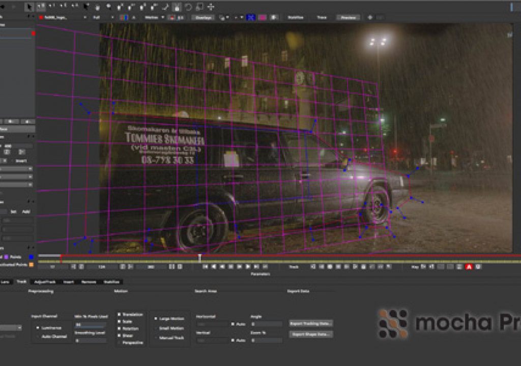Viewport: 521px width, 366px height.
Task: Toggle the Rotation motion checkbox
Action: coord(119,328)
